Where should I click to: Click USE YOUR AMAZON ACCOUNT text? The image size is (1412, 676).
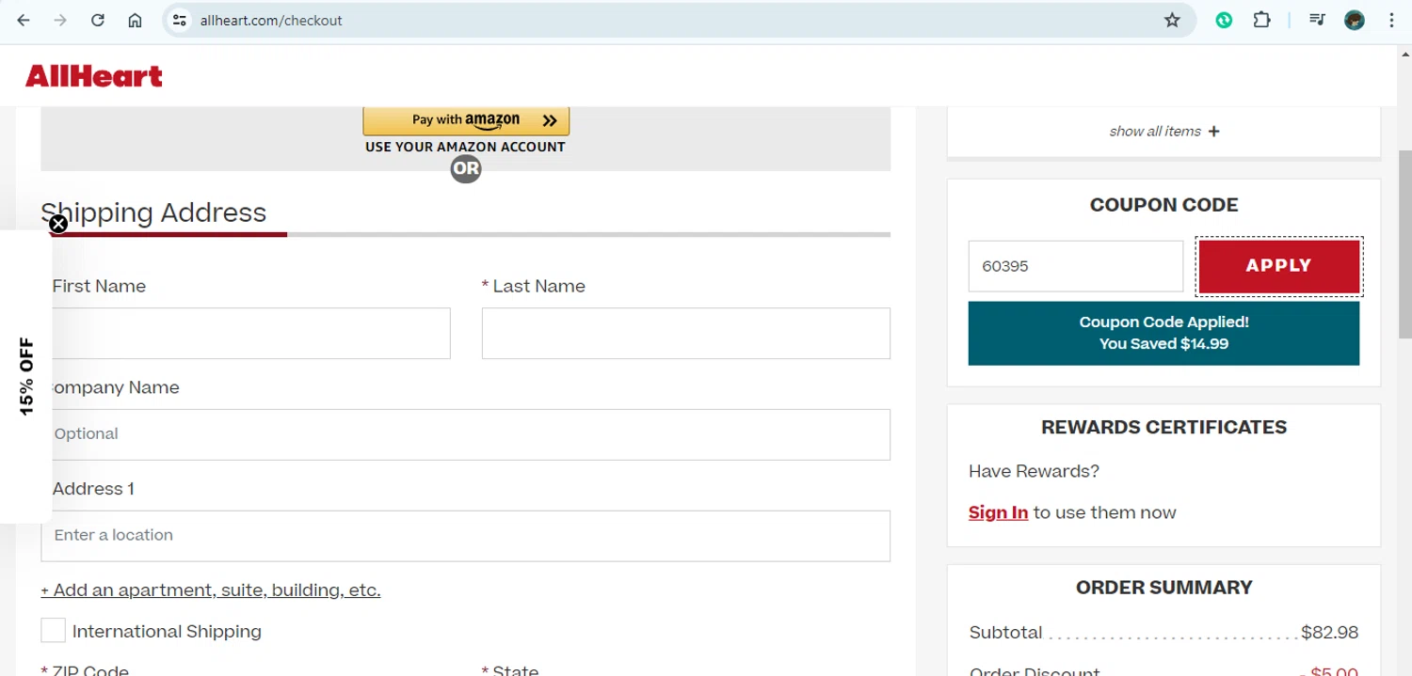pyautogui.click(x=466, y=147)
